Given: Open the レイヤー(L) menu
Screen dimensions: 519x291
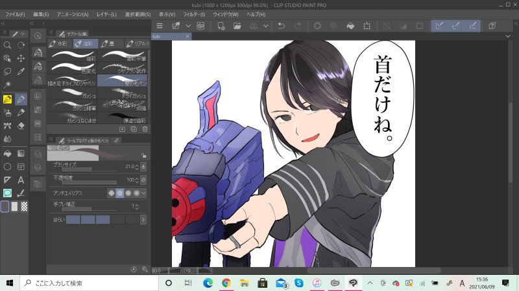Looking at the screenshot, I should [x=106, y=14].
